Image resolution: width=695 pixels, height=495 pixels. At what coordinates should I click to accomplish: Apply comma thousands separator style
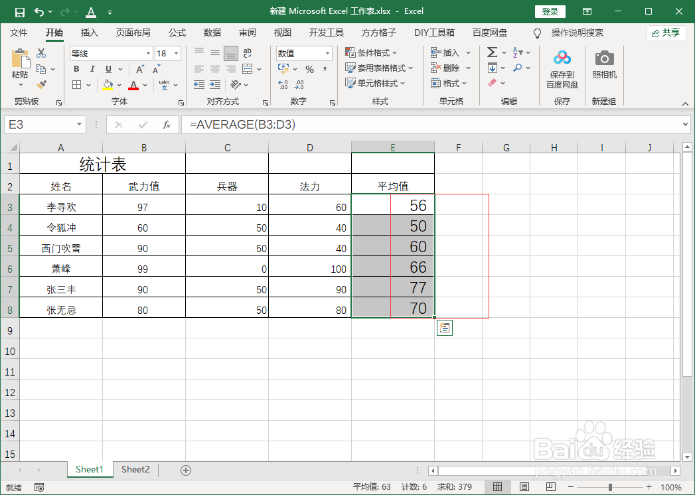pos(325,69)
